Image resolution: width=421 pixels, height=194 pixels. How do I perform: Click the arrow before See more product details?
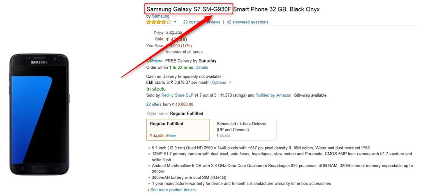click(148, 190)
